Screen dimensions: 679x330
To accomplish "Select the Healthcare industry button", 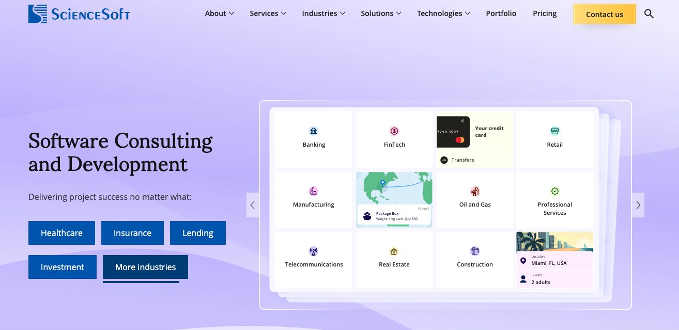I will coord(61,233).
